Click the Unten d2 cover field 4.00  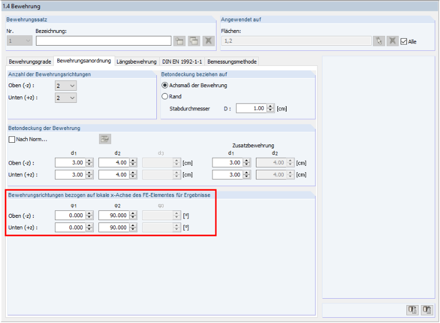coord(114,175)
